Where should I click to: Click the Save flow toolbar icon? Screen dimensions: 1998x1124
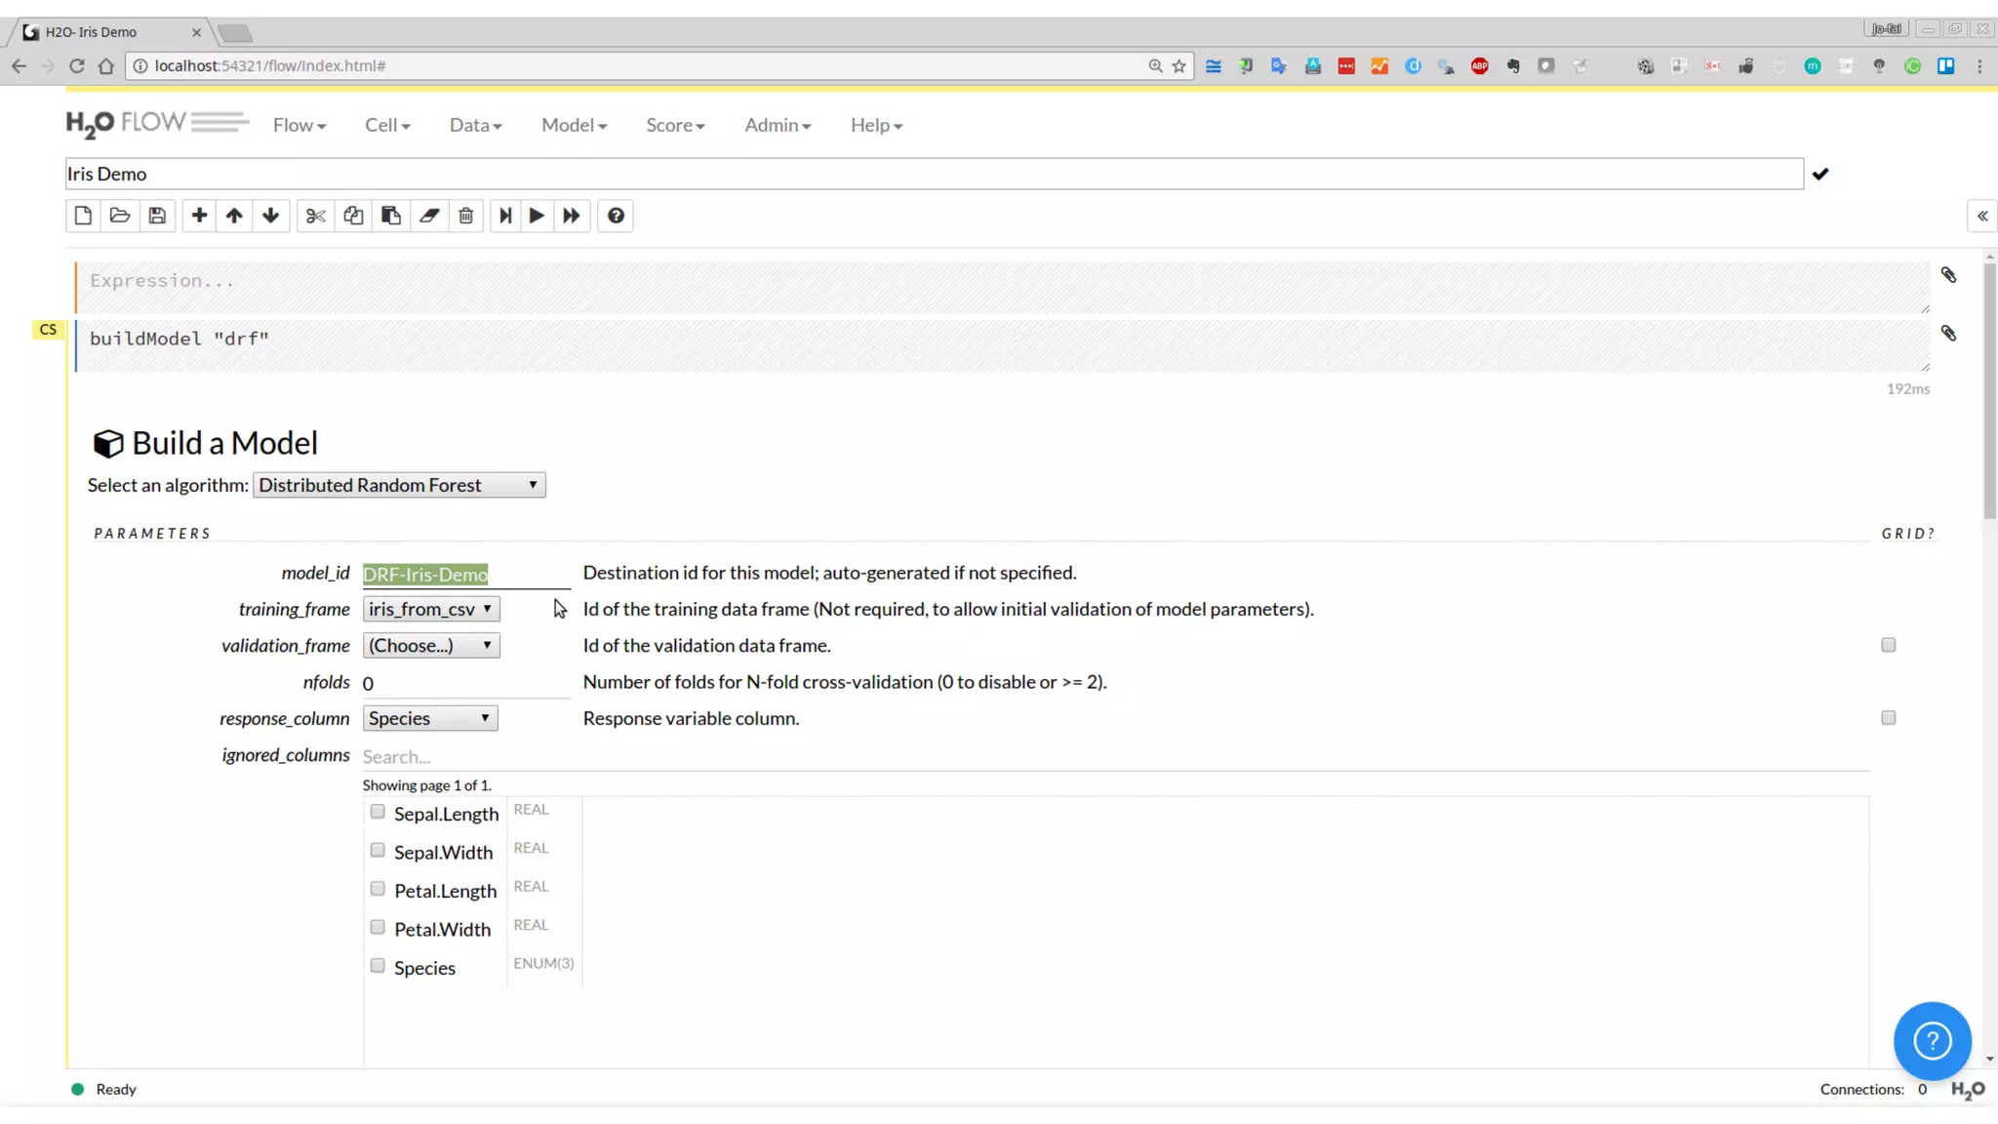[x=157, y=216]
